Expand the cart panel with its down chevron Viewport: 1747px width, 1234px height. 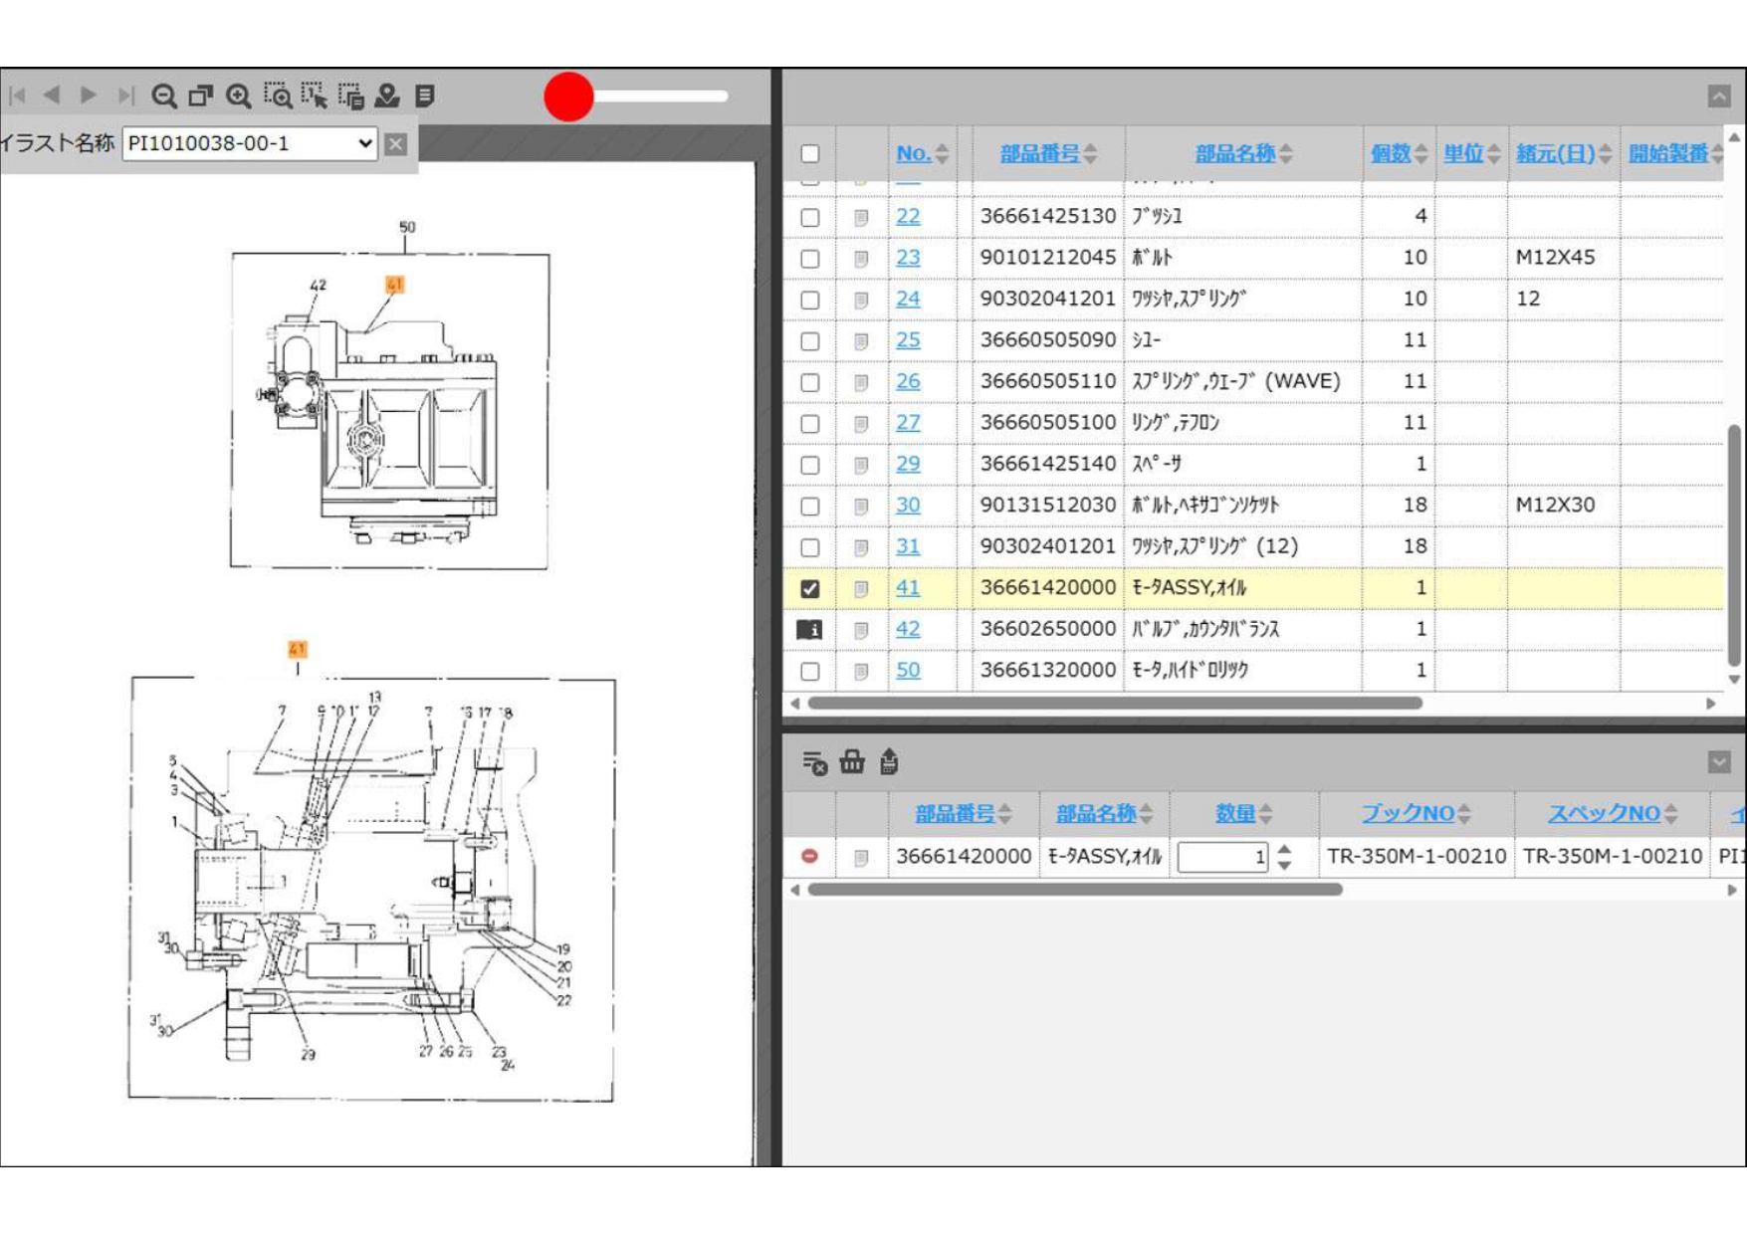[x=1719, y=762]
